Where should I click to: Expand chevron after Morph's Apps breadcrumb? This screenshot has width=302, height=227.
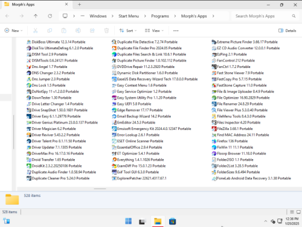pos(213,16)
